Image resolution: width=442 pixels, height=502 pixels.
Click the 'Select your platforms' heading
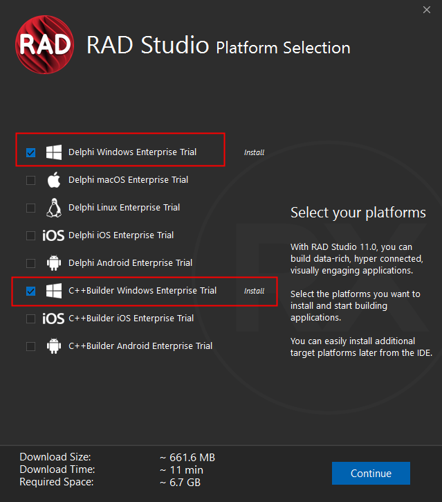point(358,213)
